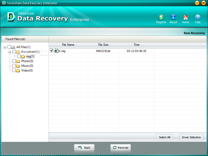
Task: Sort by File Name column header
Action: coord(68,45)
